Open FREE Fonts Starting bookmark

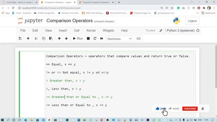click(93, 13)
